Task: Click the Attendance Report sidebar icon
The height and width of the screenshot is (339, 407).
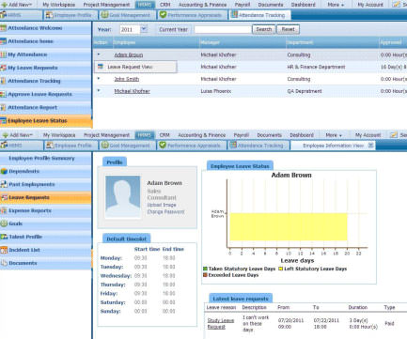Action: (4, 107)
